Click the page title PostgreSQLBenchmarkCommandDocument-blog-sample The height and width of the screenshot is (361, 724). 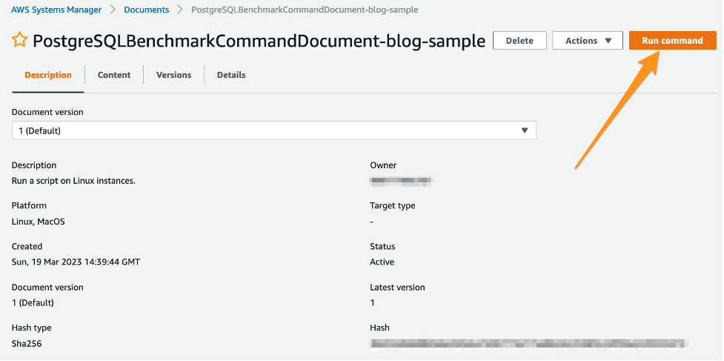259,41
